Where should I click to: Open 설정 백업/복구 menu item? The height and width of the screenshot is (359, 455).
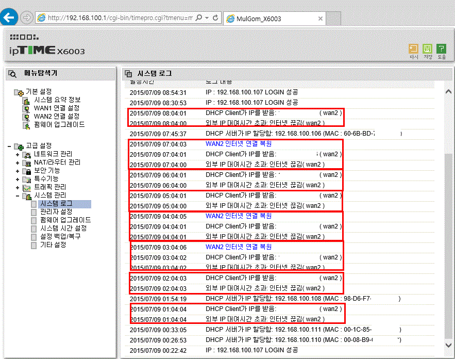click(60, 236)
